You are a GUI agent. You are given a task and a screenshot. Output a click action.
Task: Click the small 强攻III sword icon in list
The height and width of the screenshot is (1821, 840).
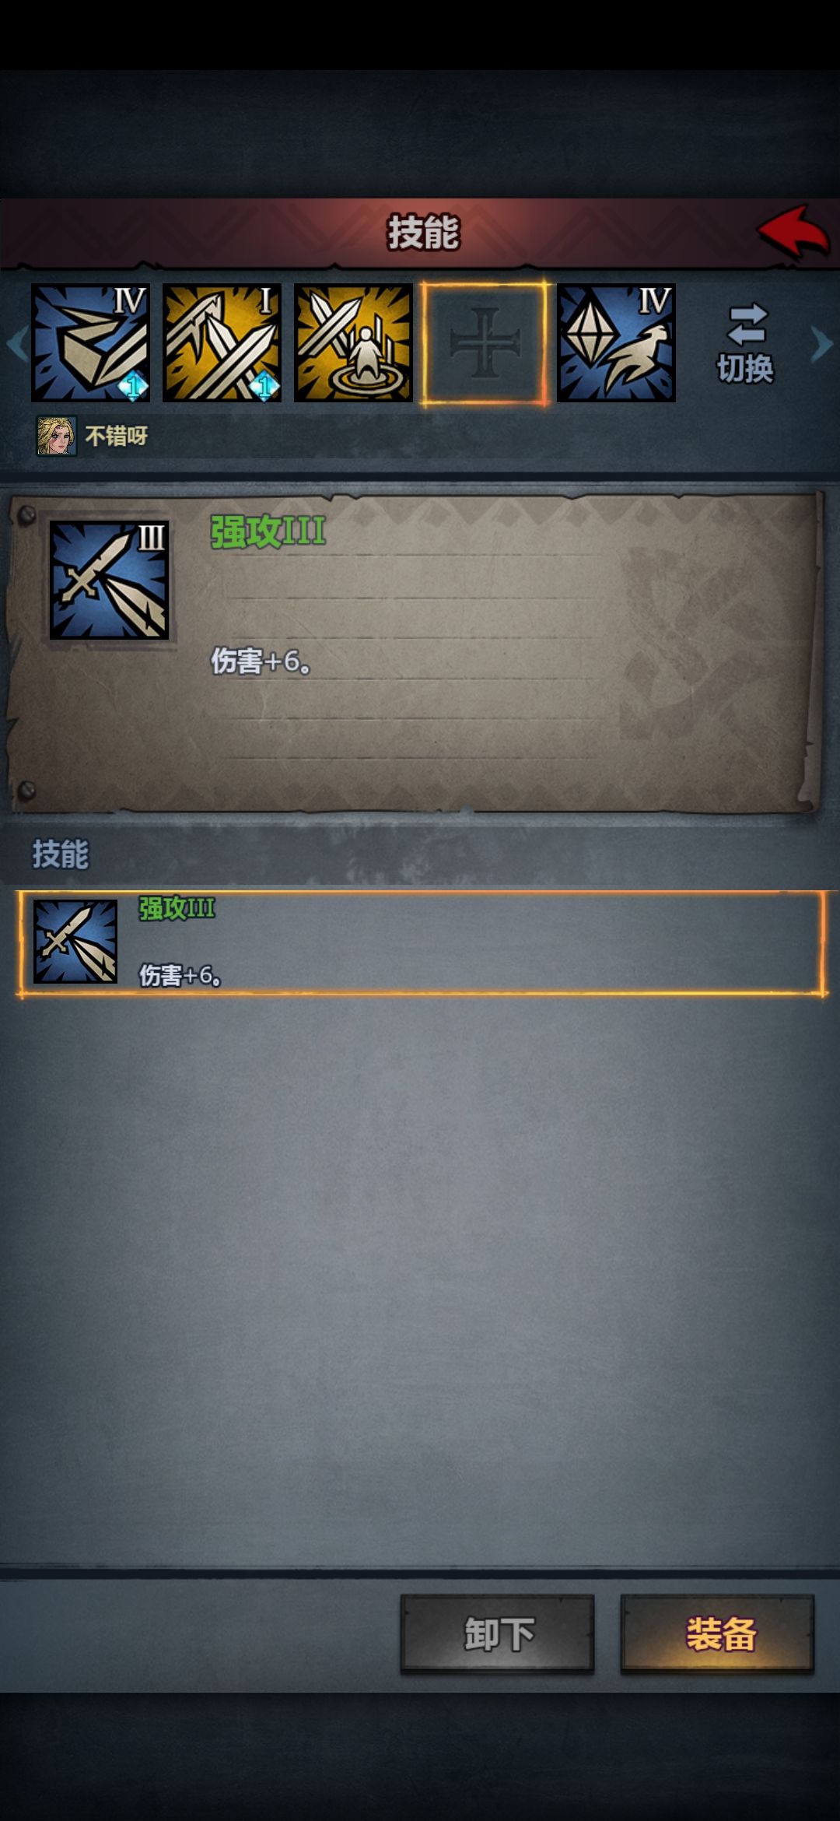coord(75,942)
